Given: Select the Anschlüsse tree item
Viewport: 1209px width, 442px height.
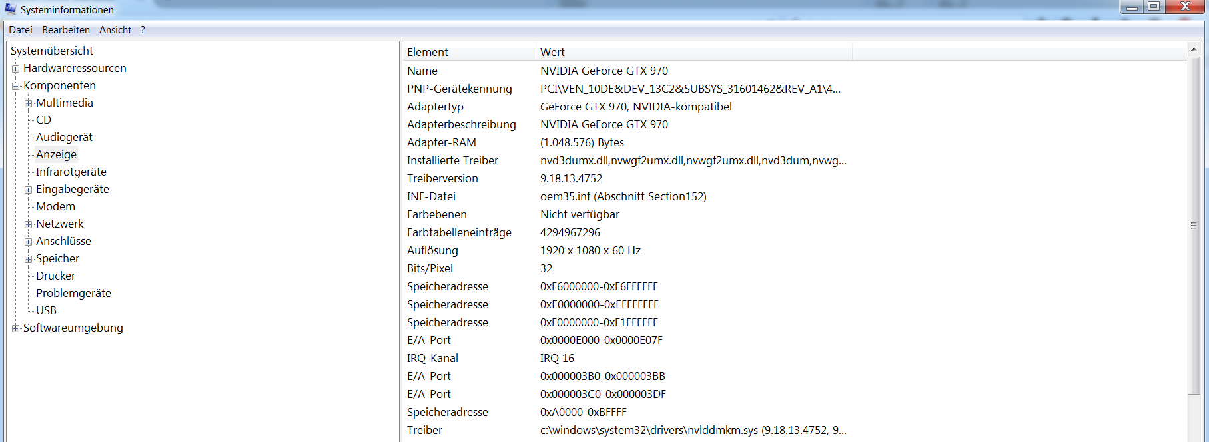Looking at the screenshot, I should [x=63, y=241].
